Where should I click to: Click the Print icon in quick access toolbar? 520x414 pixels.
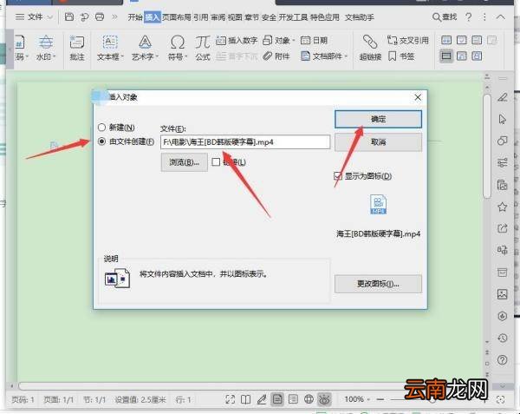[x=100, y=16]
